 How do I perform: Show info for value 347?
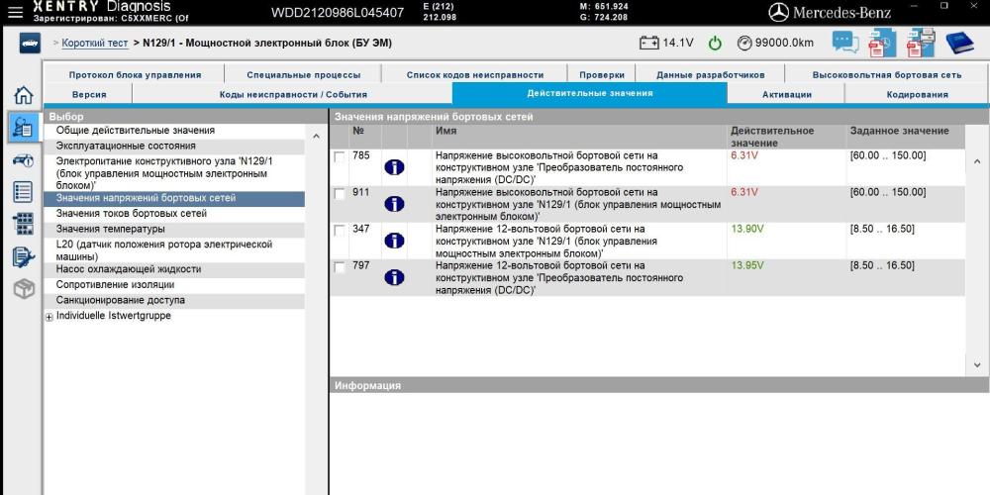click(x=394, y=241)
